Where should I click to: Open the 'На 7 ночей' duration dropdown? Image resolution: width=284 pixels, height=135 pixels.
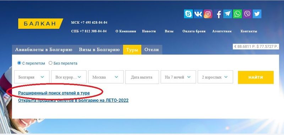click(178, 77)
